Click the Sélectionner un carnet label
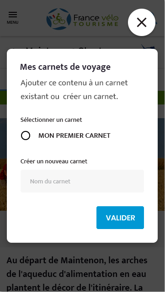Screen dimensions: 165x292 pos(51,120)
